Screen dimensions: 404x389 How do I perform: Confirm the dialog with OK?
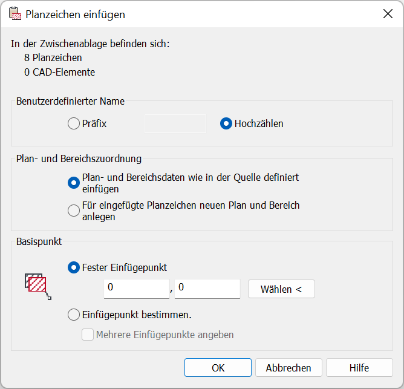pos(218,367)
